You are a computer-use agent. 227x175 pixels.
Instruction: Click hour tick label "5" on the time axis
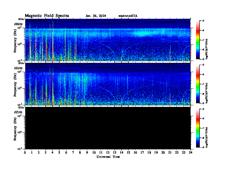point(59,153)
